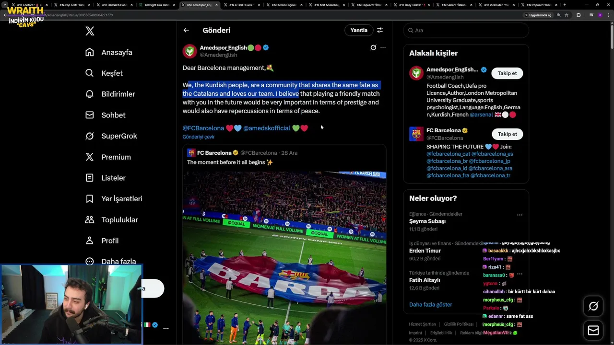Open the @FCBarcelona mention in the post

coord(203,128)
